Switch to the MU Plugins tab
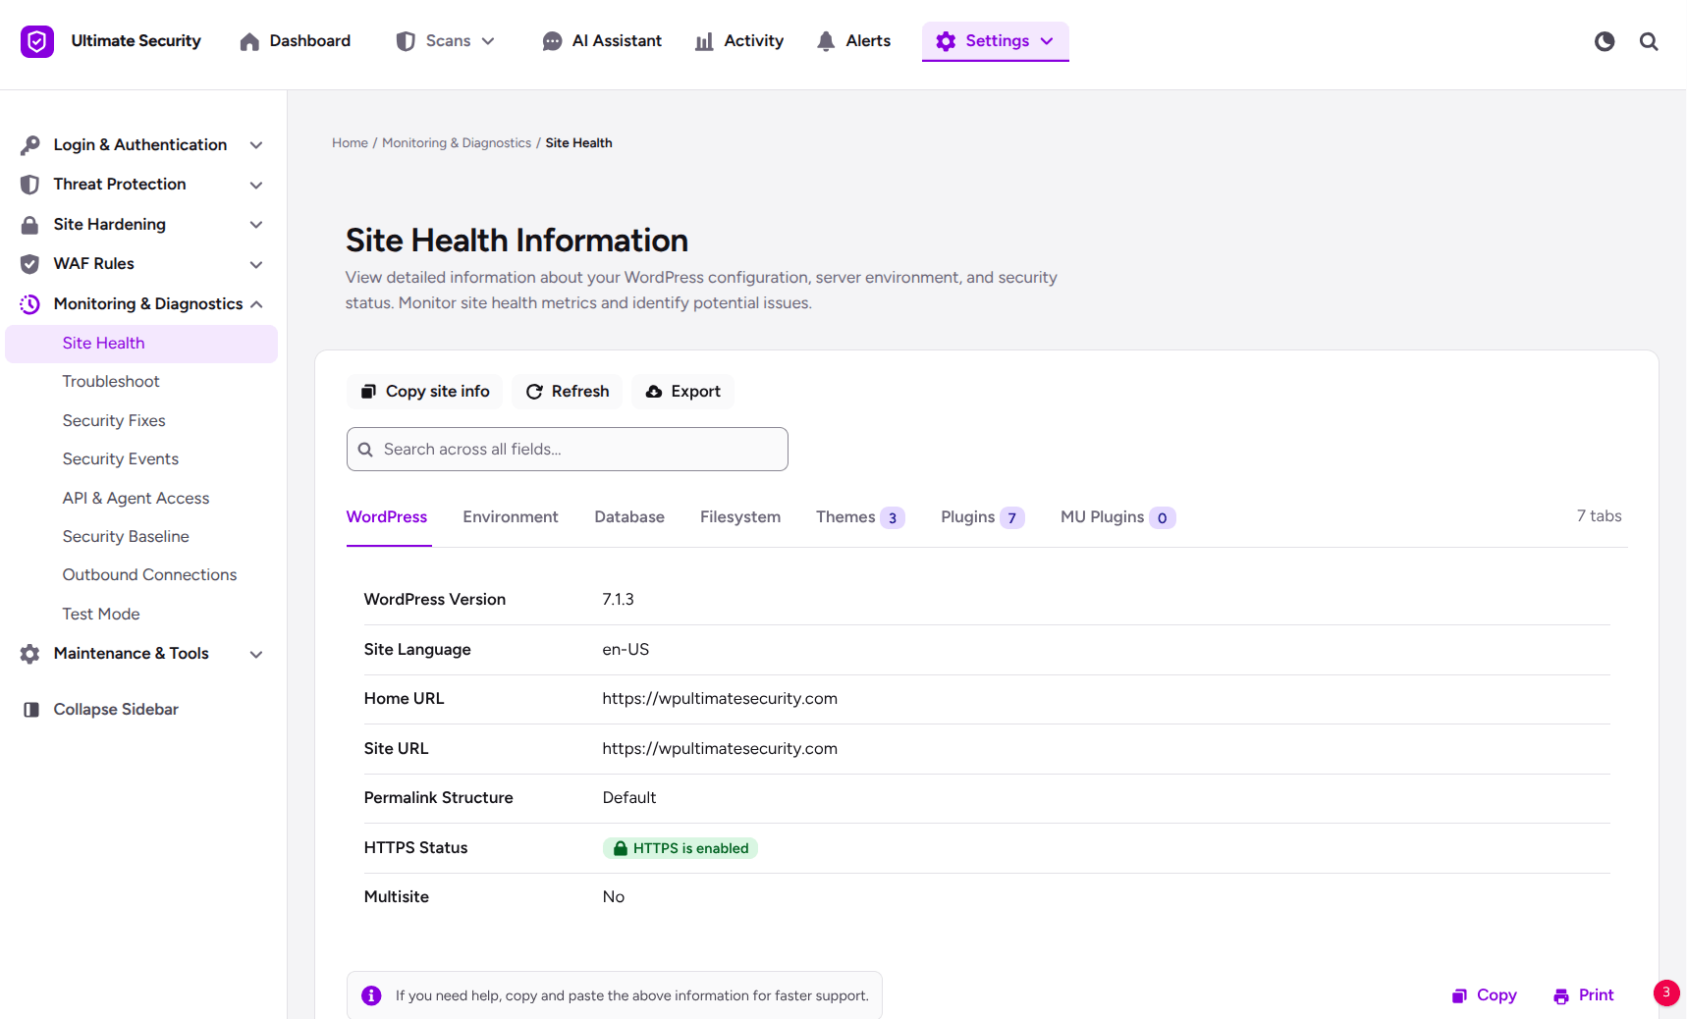Viewport: 1687px width, 1019px height. tap(1117, 517)
